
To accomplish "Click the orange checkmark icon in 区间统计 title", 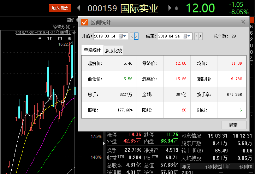I will pyautogui.click(x=85, y=22).
